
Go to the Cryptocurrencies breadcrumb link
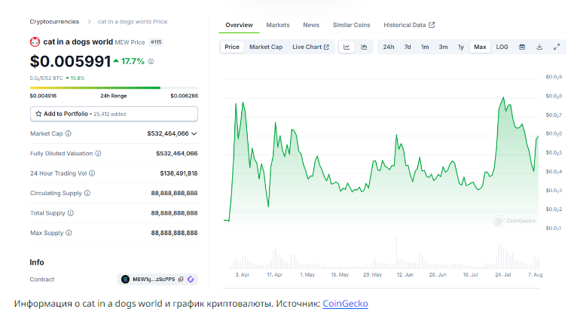pos(54,22)
